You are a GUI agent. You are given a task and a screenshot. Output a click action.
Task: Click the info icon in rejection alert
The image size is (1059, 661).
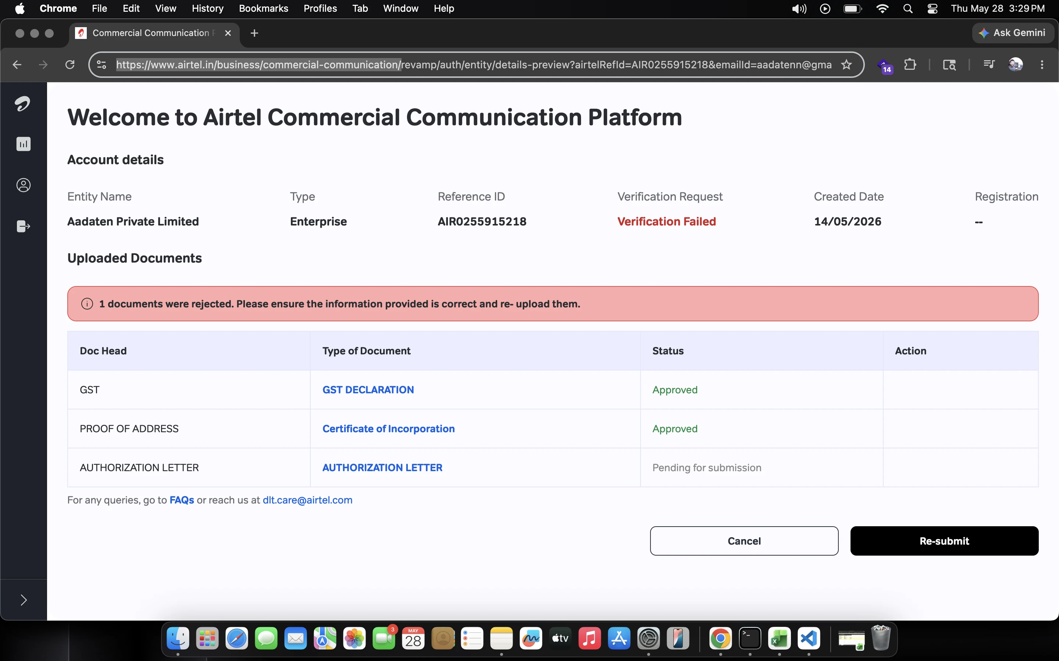tap(87, 304)
